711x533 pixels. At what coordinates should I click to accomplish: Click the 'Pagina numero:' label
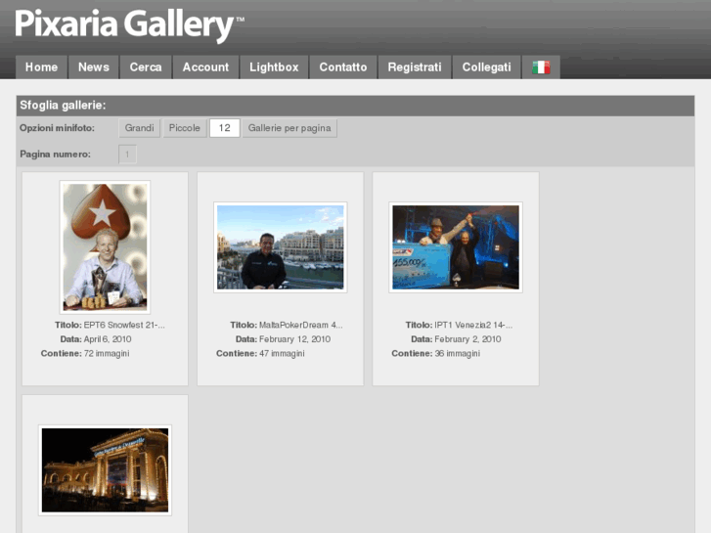click(55, 155)
